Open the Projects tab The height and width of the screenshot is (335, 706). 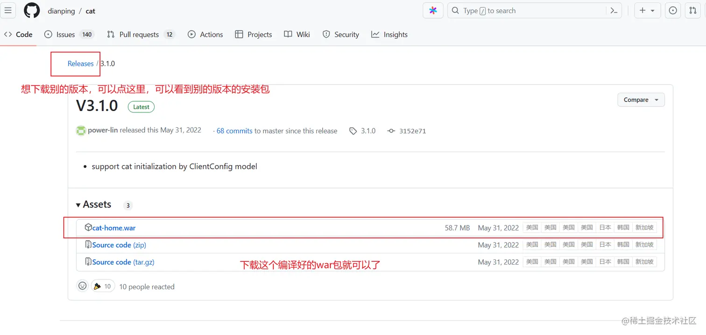254,35
